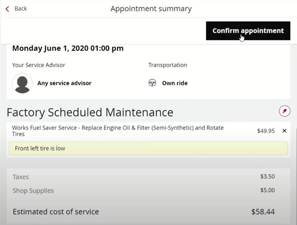Click the steering wheel transportation icon

152,83
